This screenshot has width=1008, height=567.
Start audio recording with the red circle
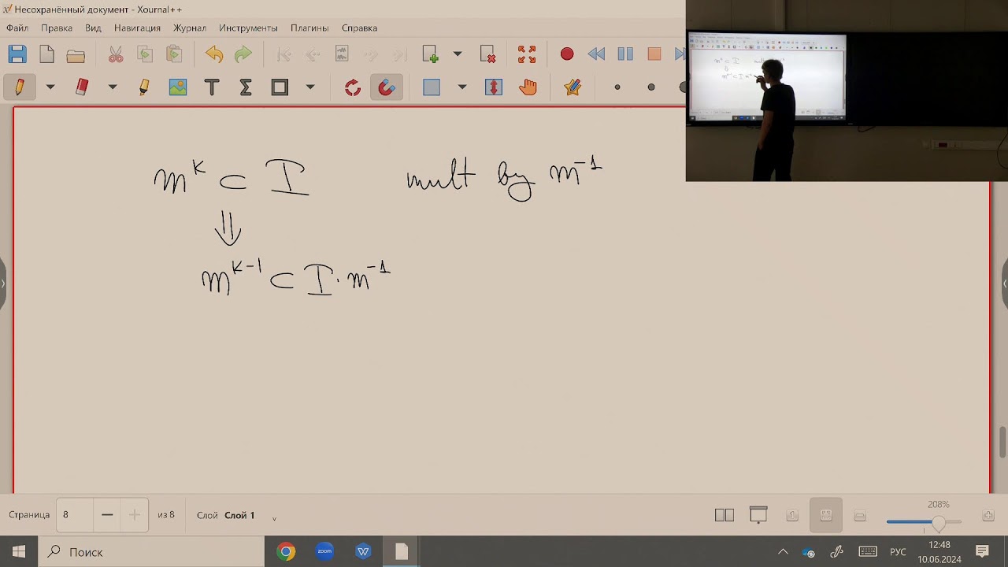click(567, 54)
